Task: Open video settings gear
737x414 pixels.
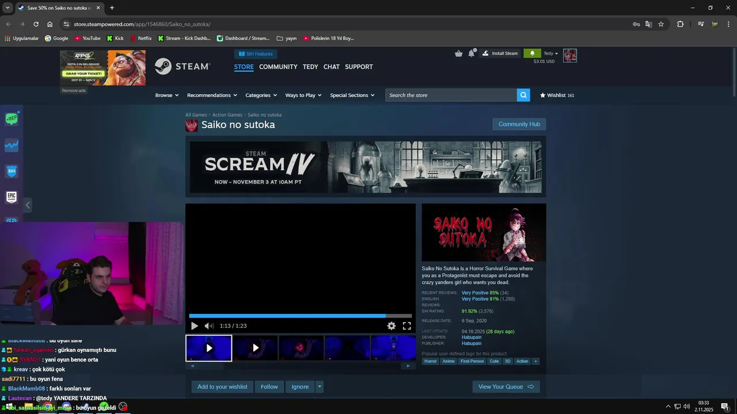Action: coord(392,326)
